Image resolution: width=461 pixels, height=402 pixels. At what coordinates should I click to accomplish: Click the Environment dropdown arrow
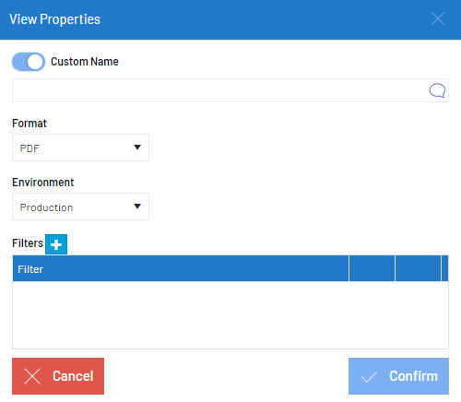click(137, 207)
